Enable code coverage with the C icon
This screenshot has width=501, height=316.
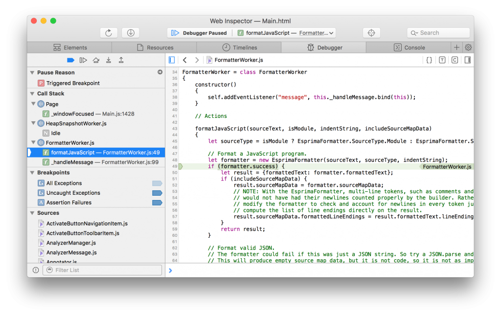click(x=455, y=60)
